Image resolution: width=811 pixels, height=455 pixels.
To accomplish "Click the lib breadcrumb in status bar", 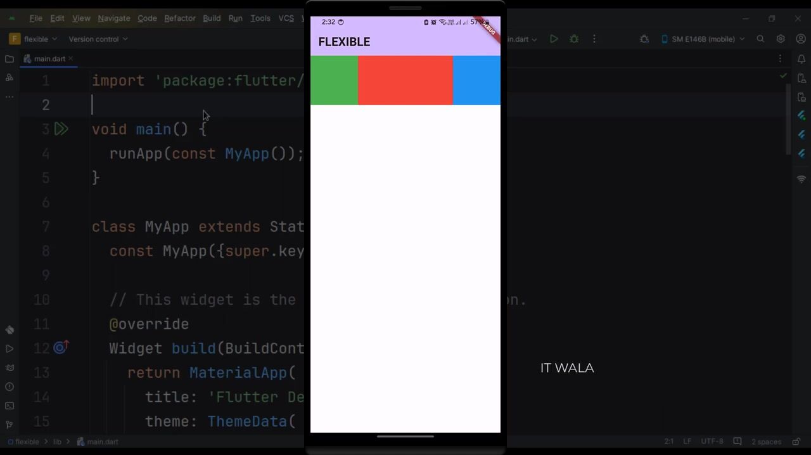I will tap(57, 442).
